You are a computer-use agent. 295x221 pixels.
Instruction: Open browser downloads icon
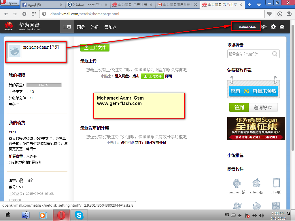coord(280,14)
